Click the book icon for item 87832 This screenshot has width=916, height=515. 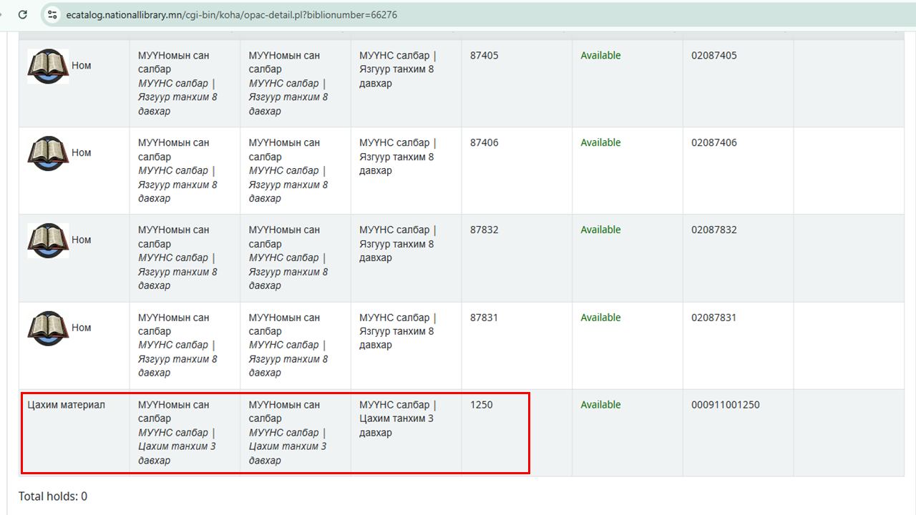[48, 241]
